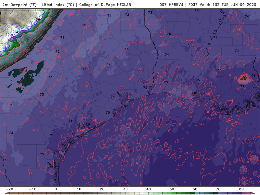Click the "50" colorbar tick label
260x195 pixels.
click(172, 189)
